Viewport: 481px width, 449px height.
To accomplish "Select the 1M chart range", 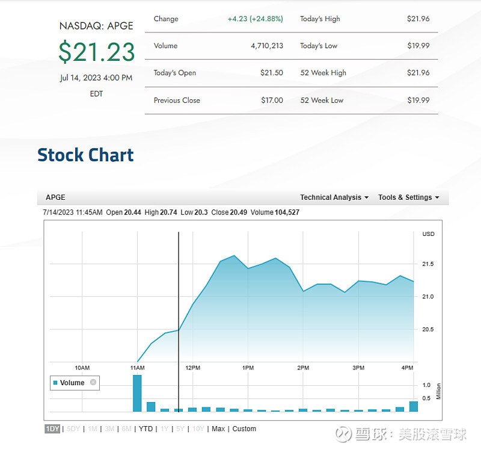I will pyautogui.click(x=92, y=429).
